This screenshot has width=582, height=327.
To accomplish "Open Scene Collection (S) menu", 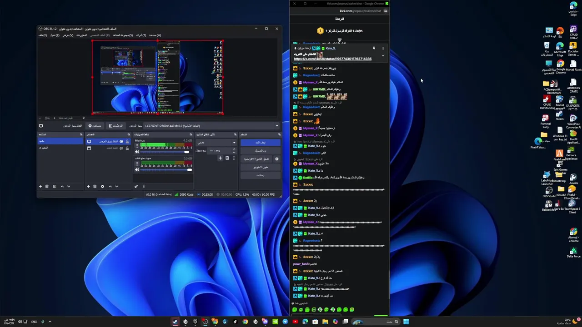I will 123,35.
